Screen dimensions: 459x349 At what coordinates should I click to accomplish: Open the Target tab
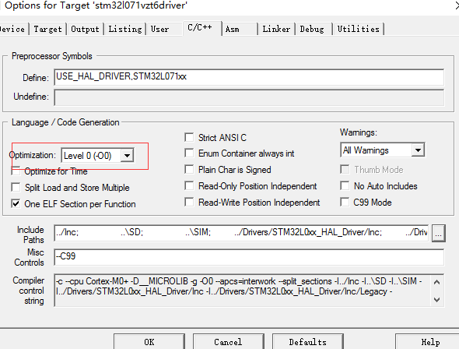point(48,29)
